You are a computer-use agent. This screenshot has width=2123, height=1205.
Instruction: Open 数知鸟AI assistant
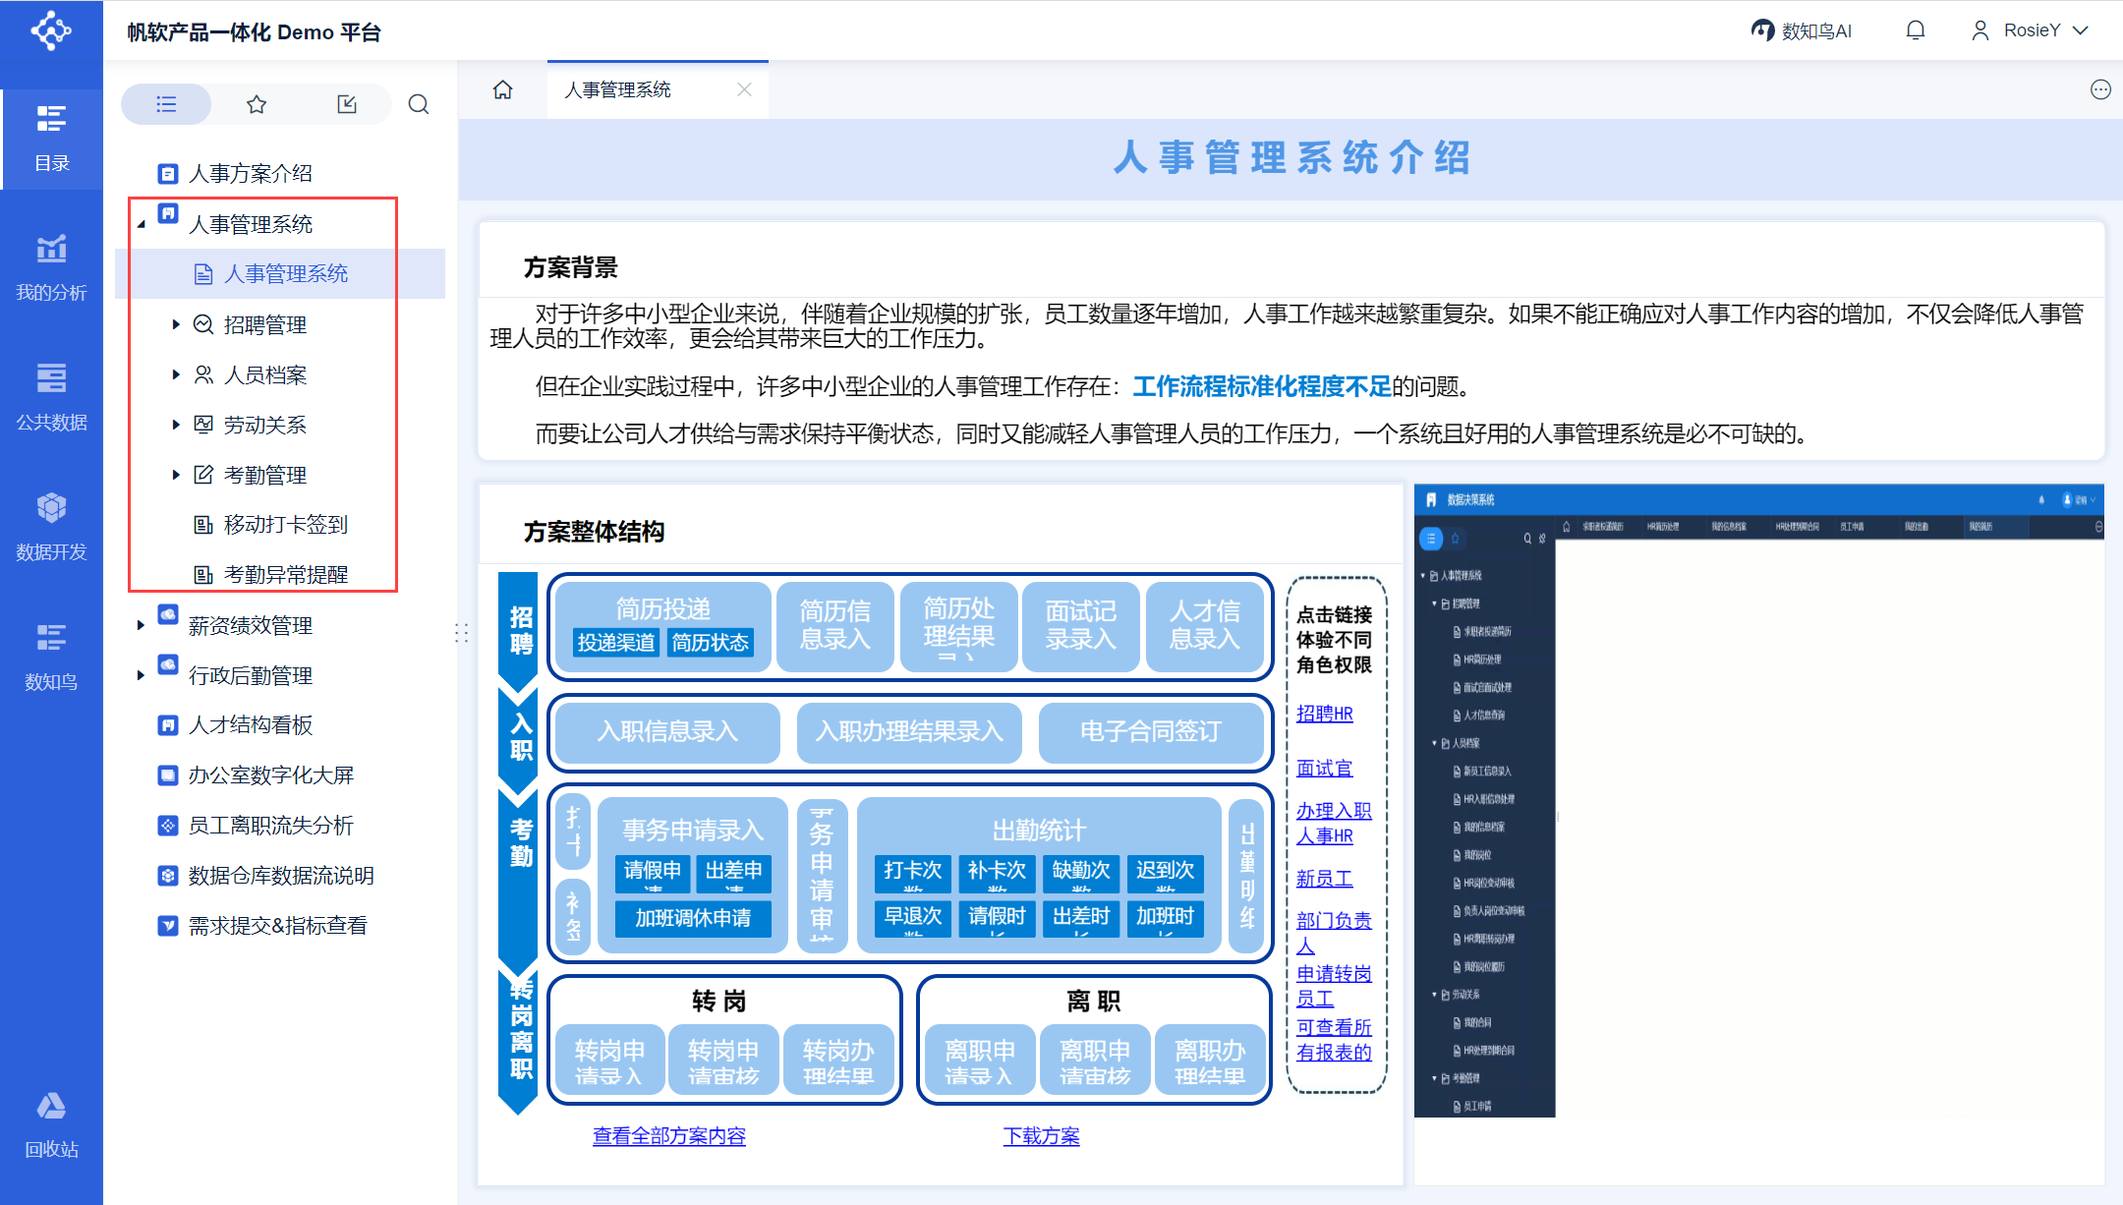tap(1801, 30)
